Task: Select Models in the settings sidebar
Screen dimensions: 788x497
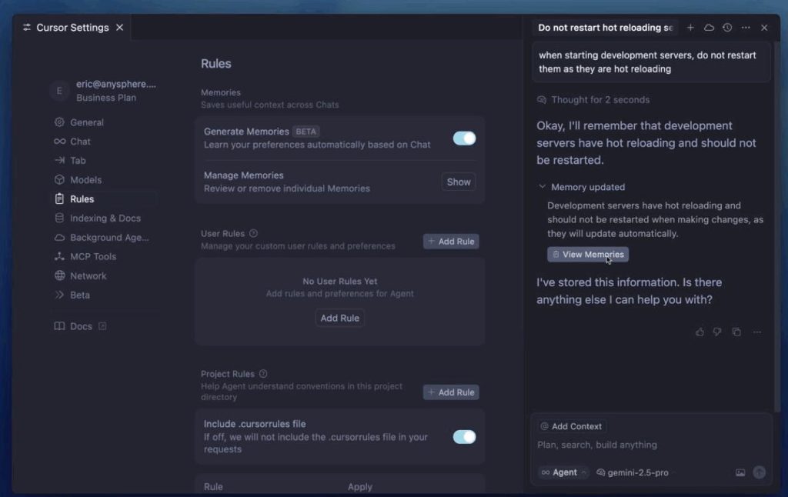Action: click(x=85, y=180)
